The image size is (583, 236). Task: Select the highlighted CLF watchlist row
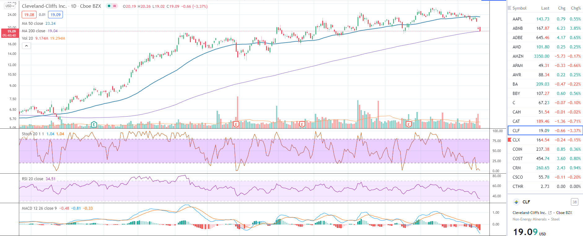pyautogui.click(x=545, y=131)
